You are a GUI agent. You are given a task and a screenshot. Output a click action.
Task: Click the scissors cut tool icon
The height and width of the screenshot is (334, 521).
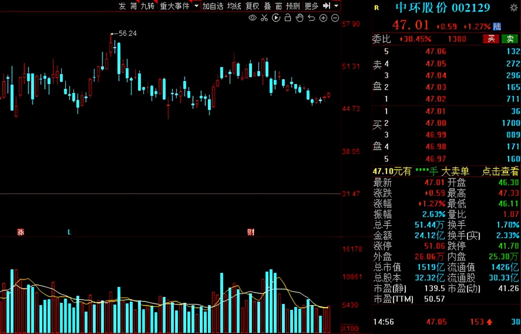point(264,18)
